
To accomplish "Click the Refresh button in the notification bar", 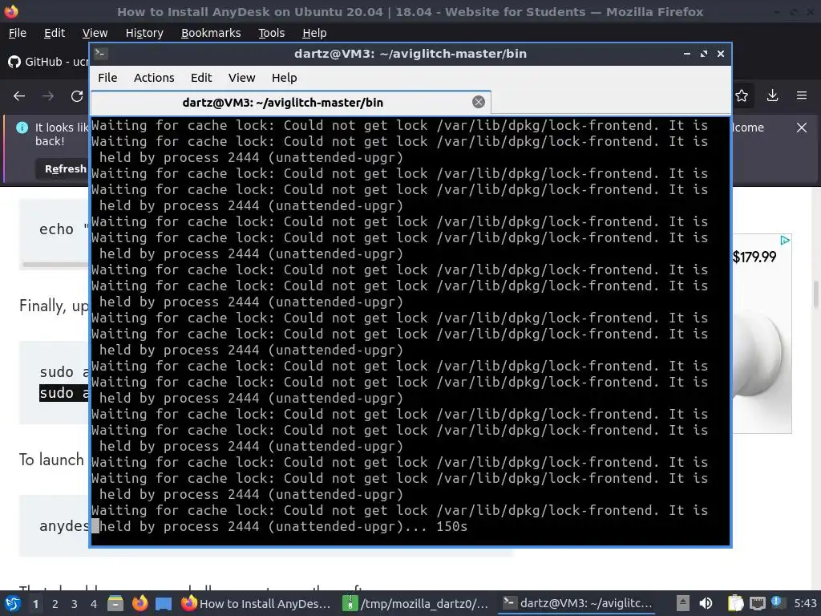I will [63, 168].
